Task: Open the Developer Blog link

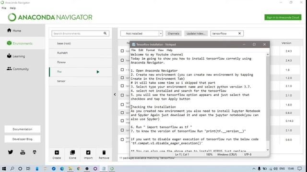Action: click(x=23, y=139)
